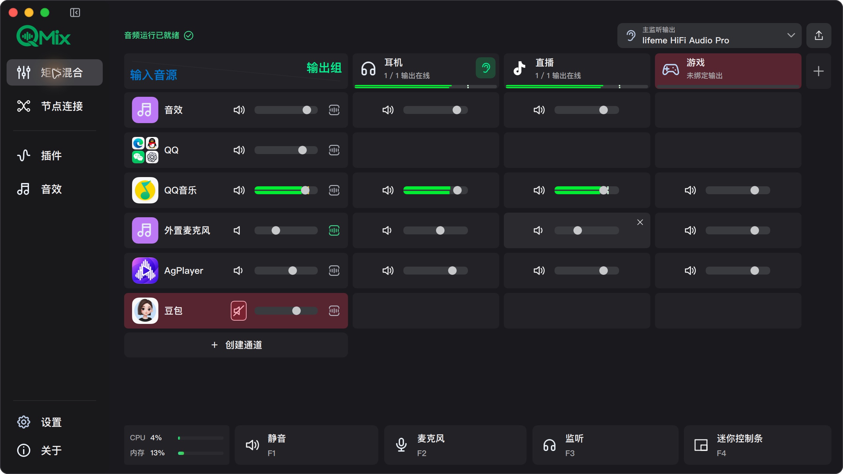Open 设置 settings
Image resolution: width=843 pixels, height=474 pixels.
[x=55, y=422]
